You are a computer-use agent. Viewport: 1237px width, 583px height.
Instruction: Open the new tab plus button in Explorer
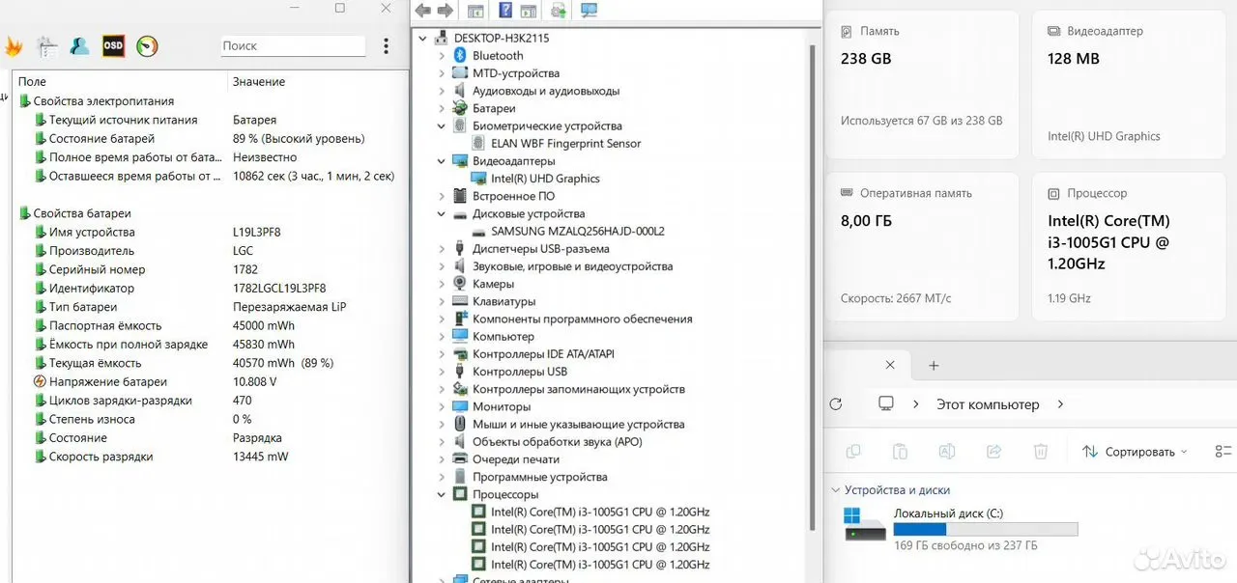934,366
